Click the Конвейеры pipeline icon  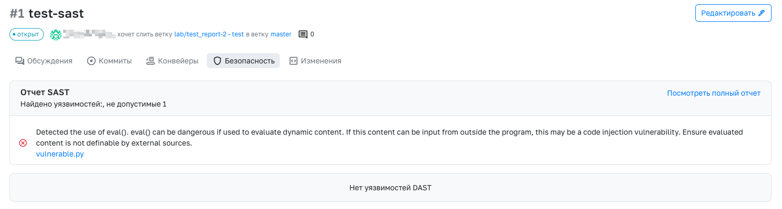150,61
